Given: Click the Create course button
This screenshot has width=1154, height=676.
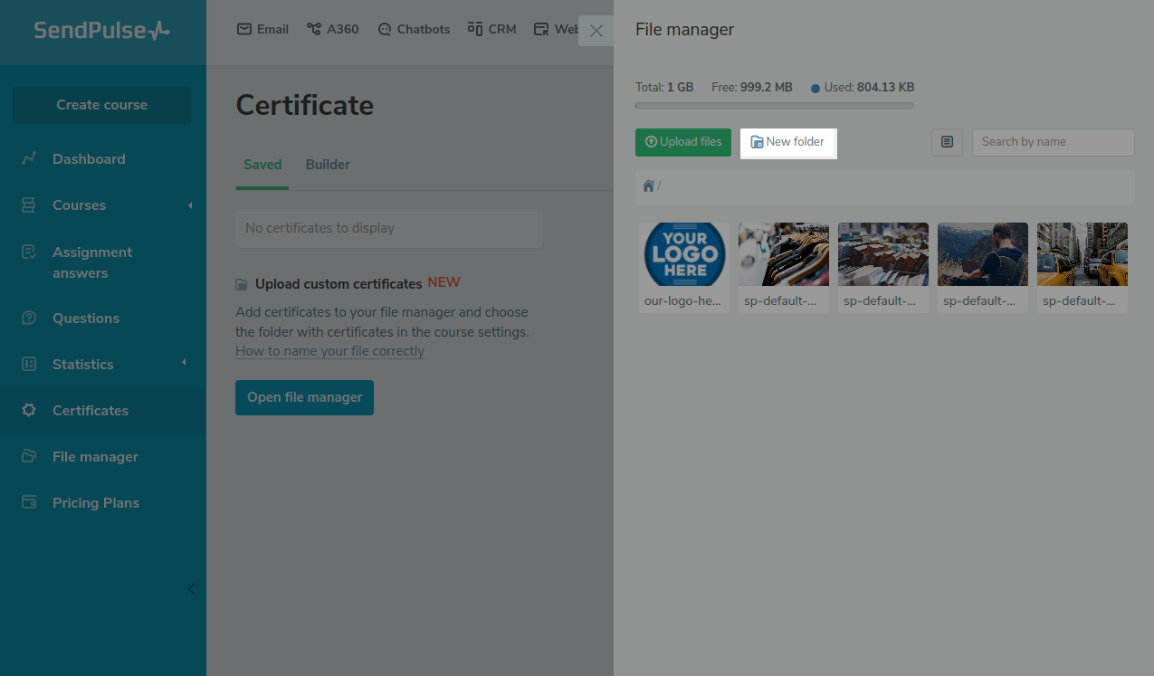Looking at the screenshot, I should [x=101, y=105].
